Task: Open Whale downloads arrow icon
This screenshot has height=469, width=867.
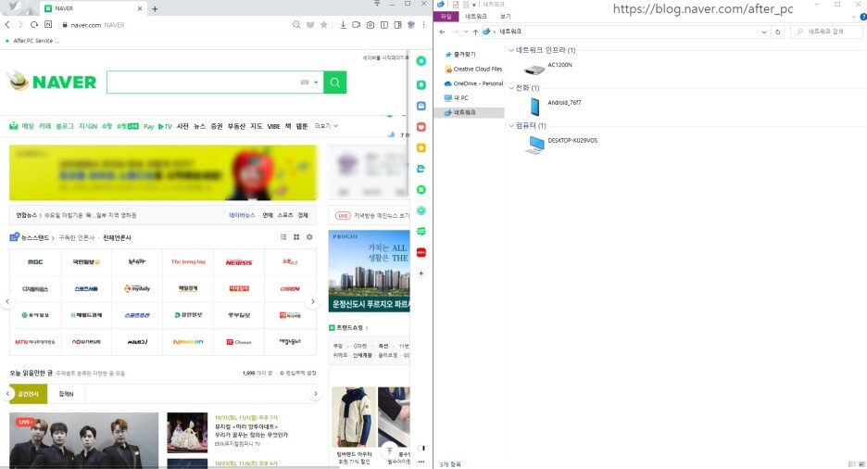Action: 343,25
